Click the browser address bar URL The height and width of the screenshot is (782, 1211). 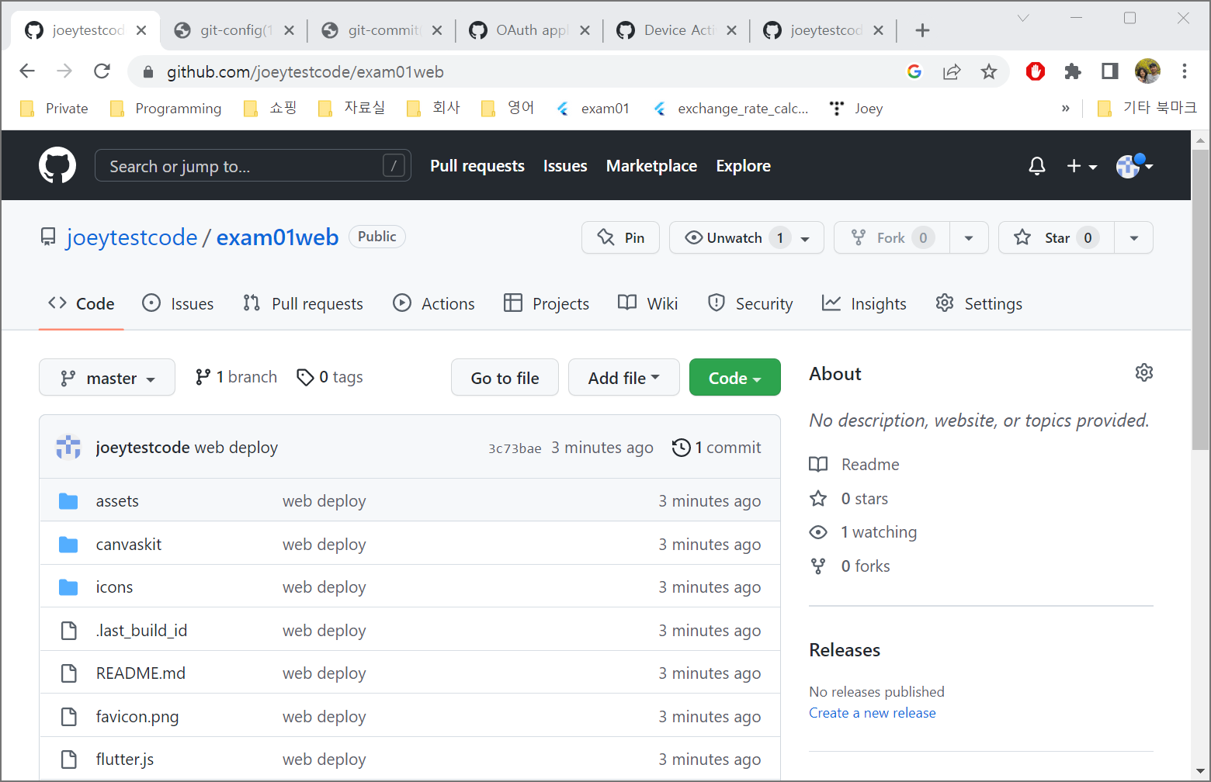(x=305, y=72)
